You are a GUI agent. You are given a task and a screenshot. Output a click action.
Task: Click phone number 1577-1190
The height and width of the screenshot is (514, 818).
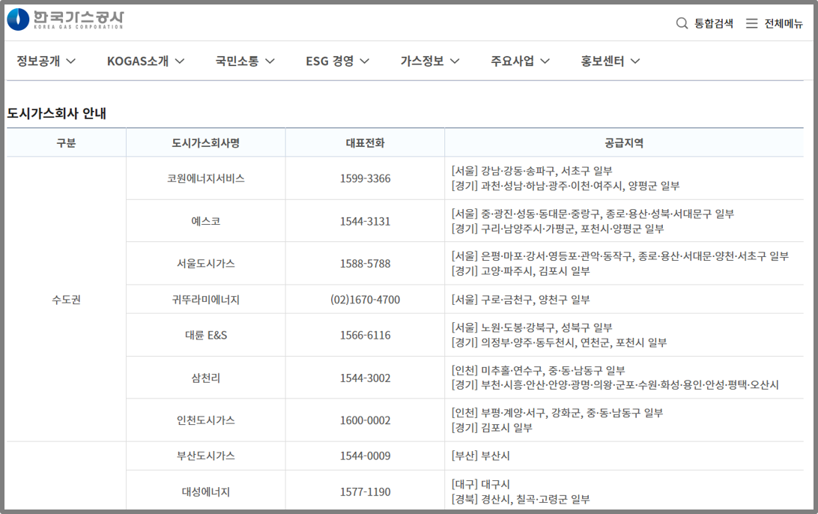(x=366, y=492)
